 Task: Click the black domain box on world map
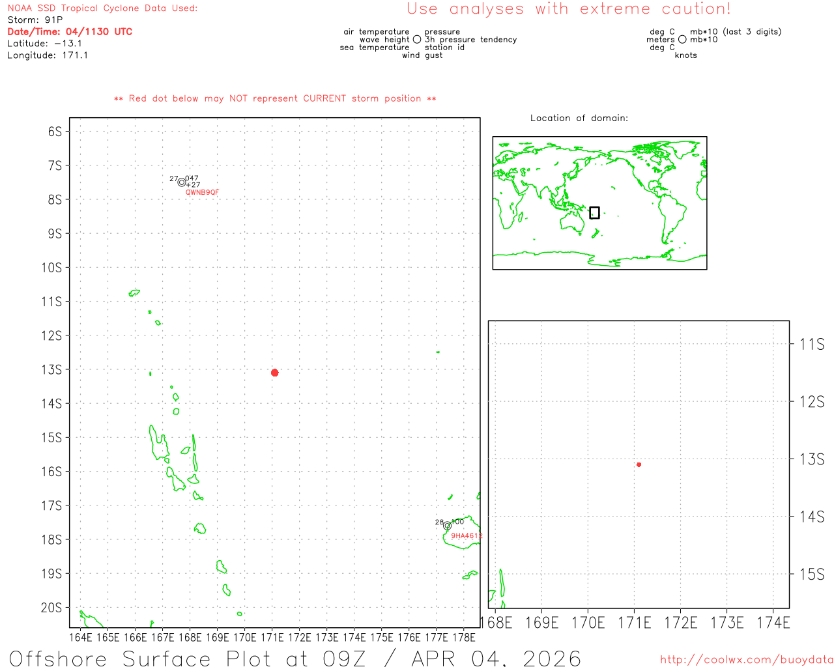coord(594,212)
